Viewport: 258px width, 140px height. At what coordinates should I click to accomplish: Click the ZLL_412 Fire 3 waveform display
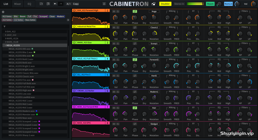pyautogui.click(x=91, y=83)
